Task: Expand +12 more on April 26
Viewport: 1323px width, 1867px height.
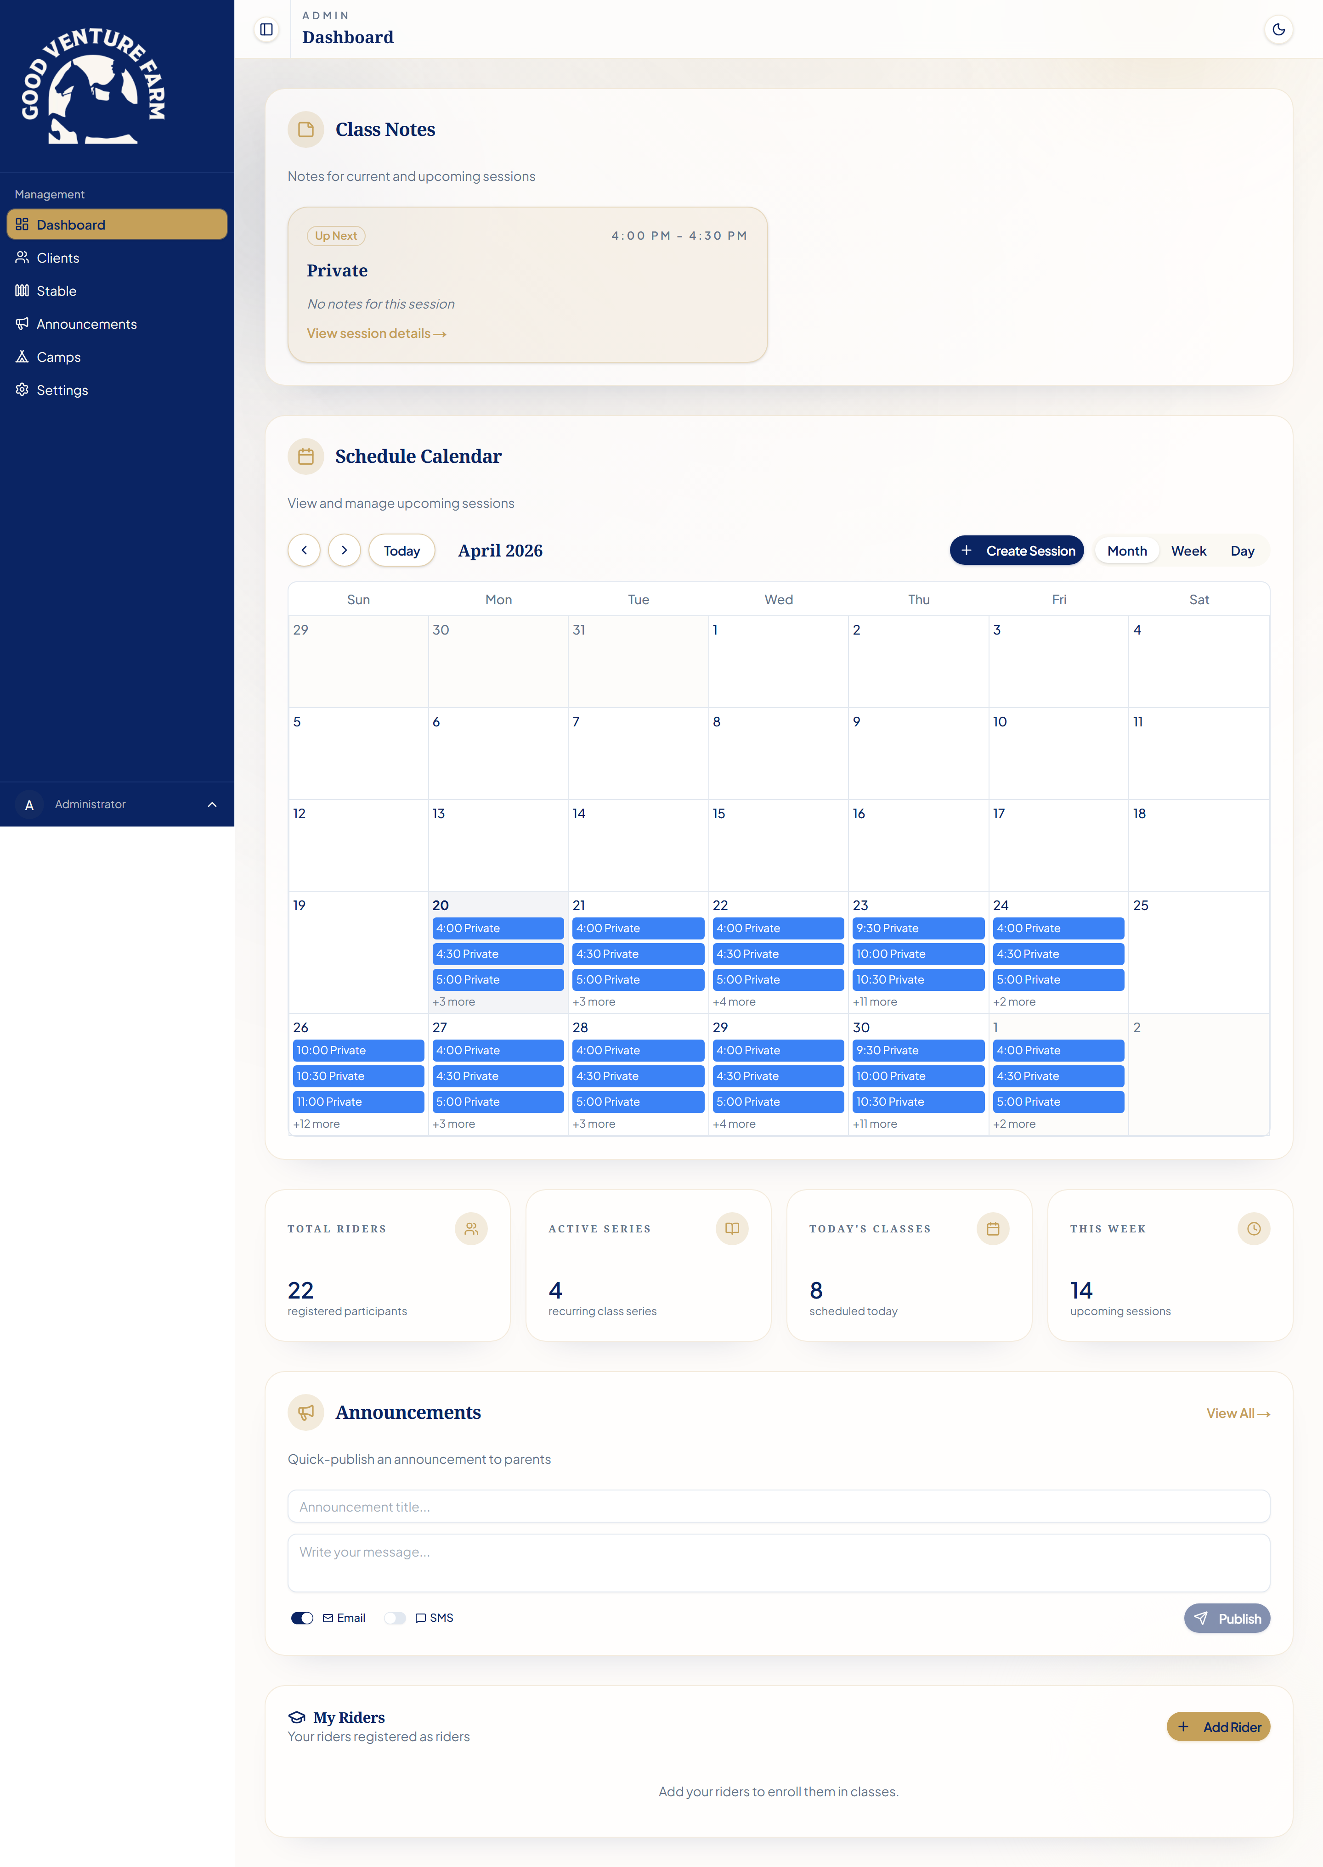Action: (x=317, y=1125)
